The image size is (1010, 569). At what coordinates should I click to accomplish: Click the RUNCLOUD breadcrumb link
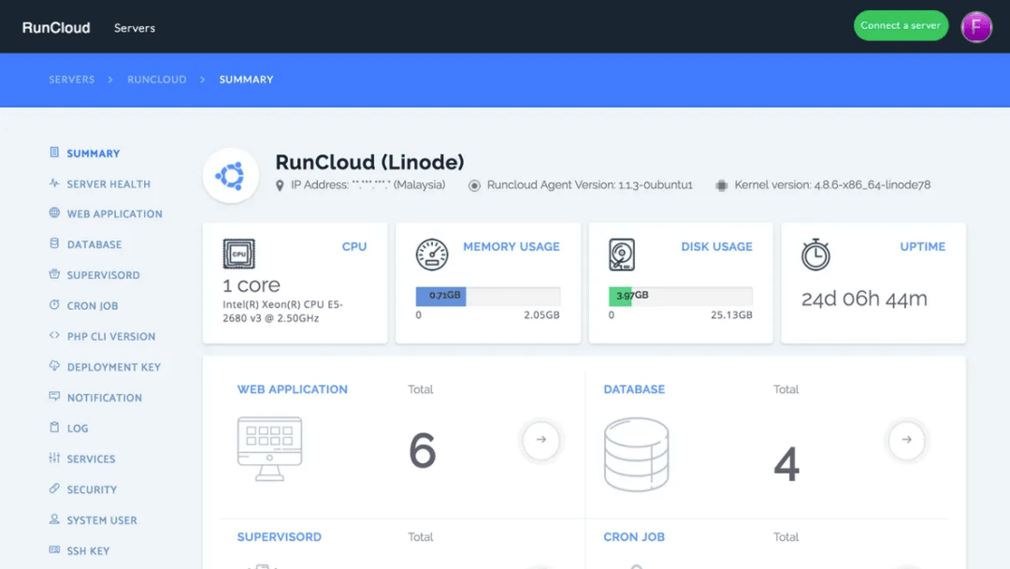(156, 80)
